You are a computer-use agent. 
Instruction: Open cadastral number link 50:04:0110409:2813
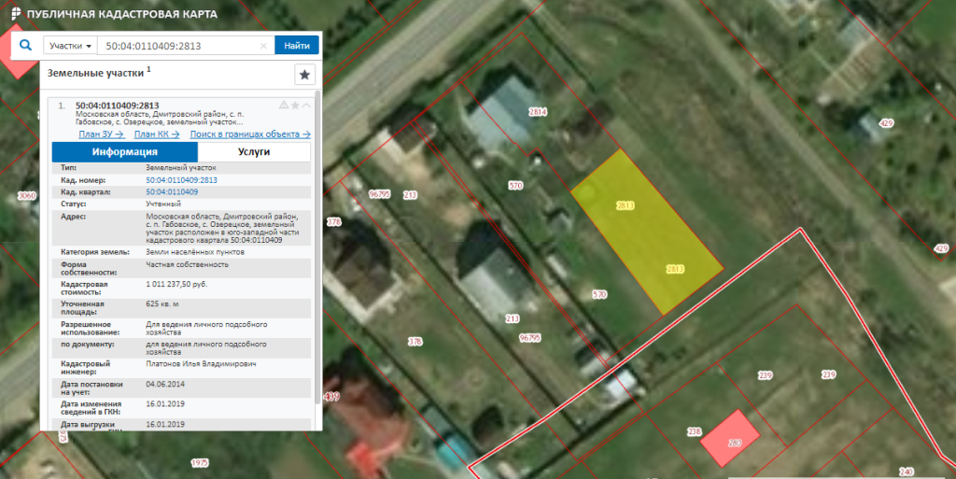tap(181, 180)
